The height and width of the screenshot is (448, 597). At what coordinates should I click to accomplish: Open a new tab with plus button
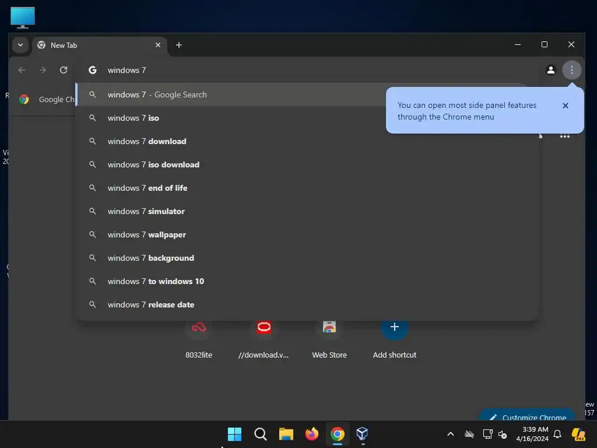[x=179, y=45]
